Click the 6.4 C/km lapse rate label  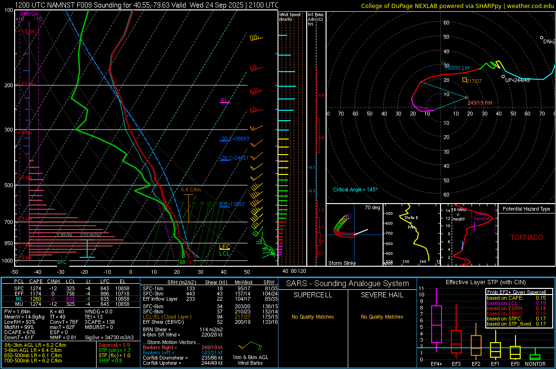(x=191, y=189)
